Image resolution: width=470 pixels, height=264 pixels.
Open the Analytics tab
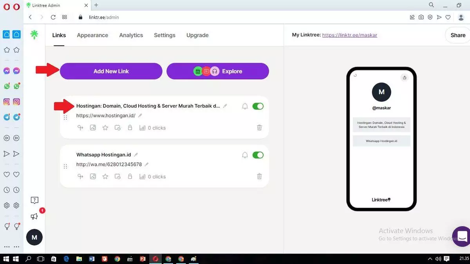pos(131,35)
